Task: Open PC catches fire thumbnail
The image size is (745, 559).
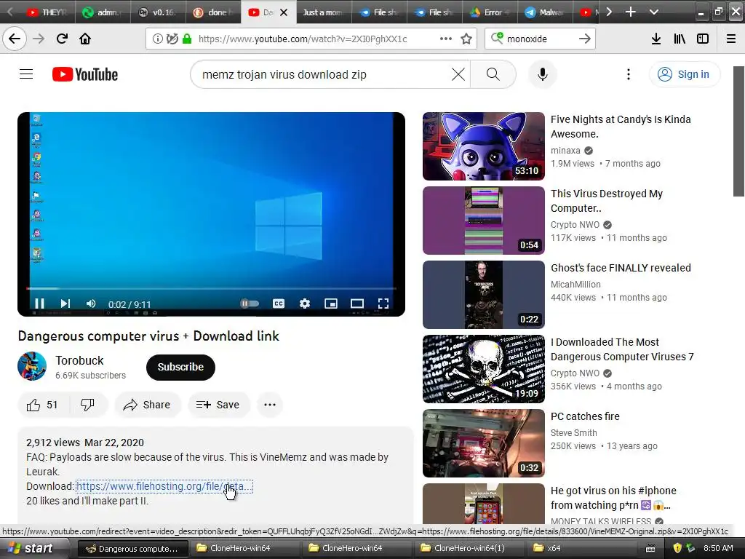Action: point(484,443)
